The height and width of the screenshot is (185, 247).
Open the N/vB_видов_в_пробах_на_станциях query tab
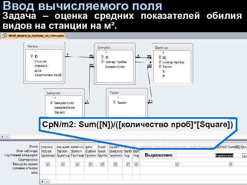pyautogui.click(x=35, y=36)
